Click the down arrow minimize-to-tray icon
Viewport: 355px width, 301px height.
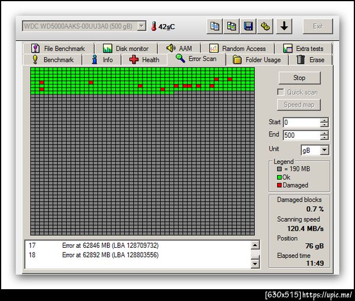[284, 26]
